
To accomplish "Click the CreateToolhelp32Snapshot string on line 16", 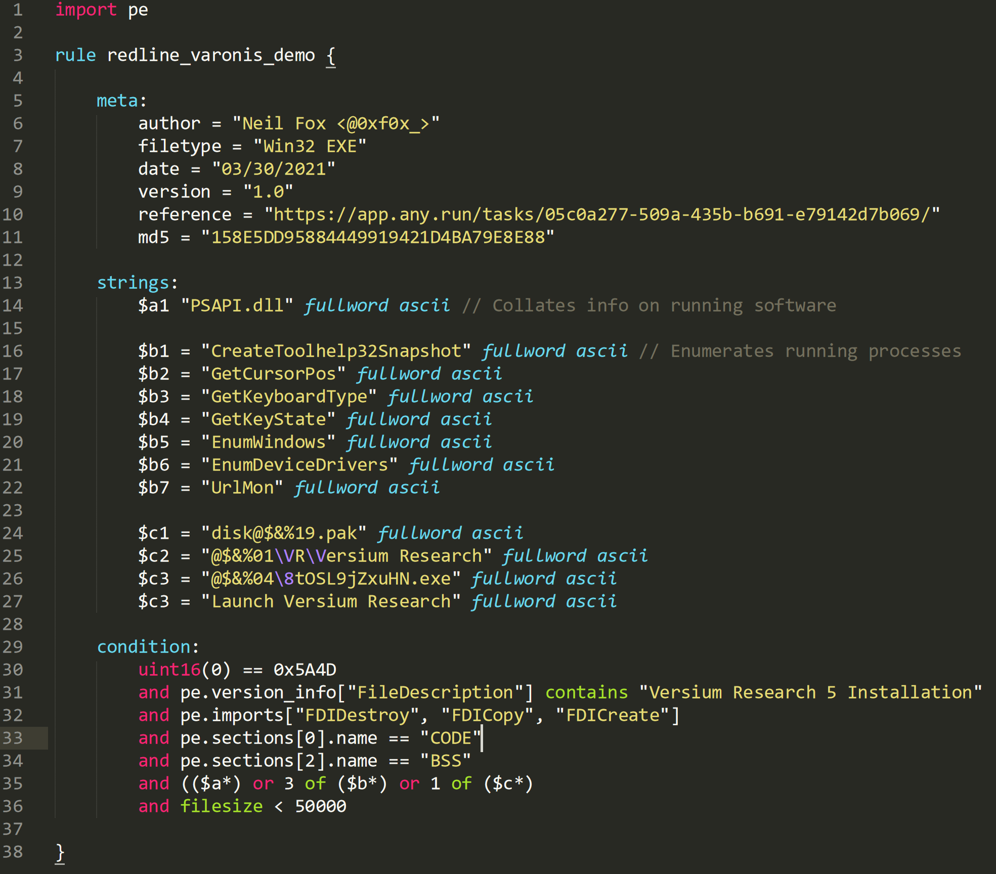I will tap(336, 351).
